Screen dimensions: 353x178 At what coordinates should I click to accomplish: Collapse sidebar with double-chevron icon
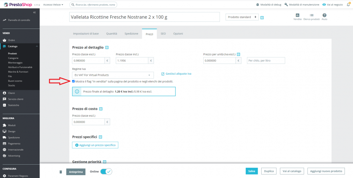[35, 12]
